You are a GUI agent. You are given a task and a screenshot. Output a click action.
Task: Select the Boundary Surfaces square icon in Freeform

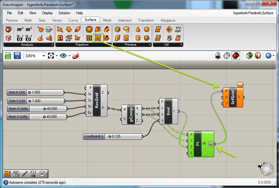click(x=89, y=29)
